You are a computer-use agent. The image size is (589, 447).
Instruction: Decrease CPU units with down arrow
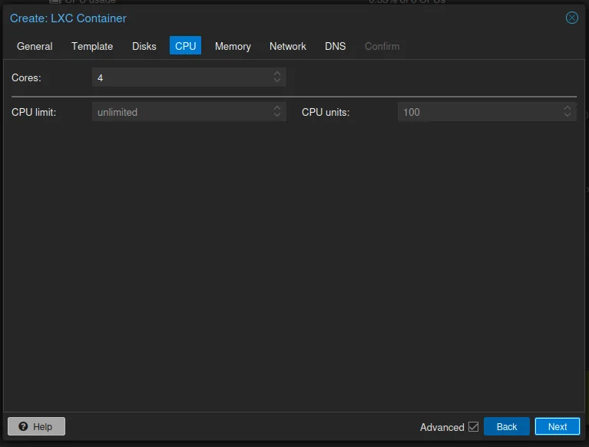567,115
